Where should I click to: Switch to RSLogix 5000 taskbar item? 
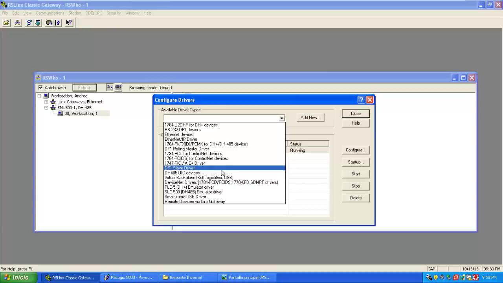[x=129, y=277]
